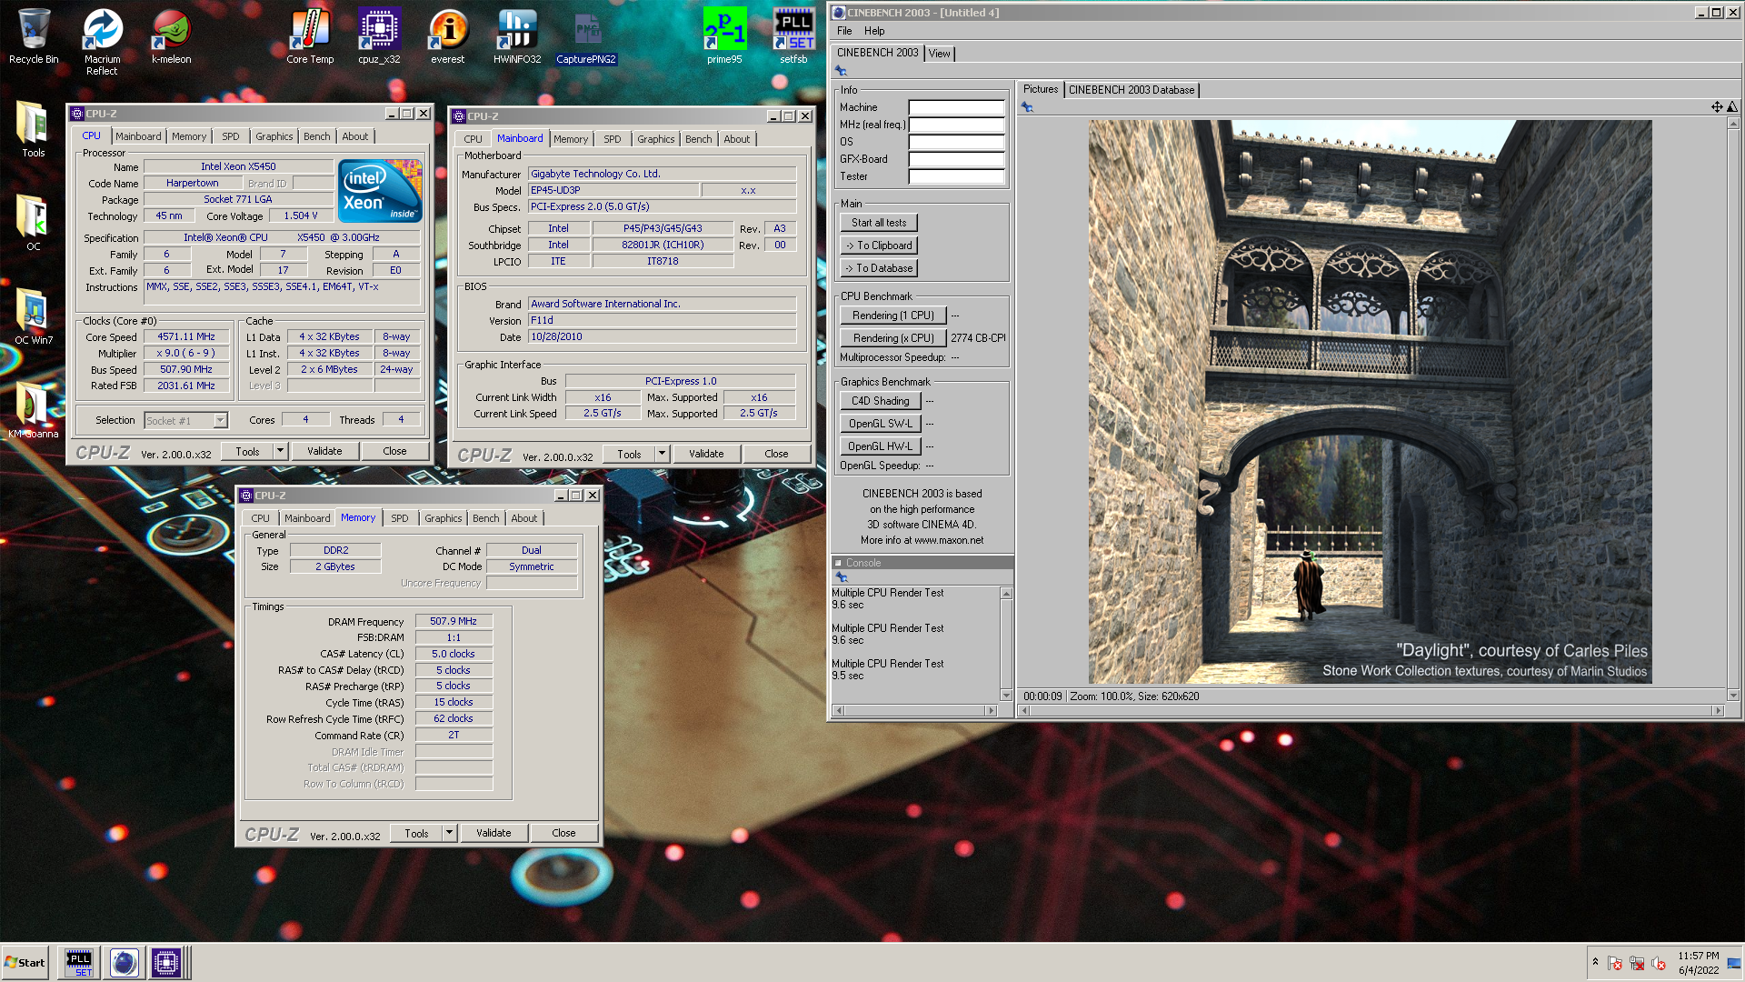Select the k-meleon browser shortcut

171,36
